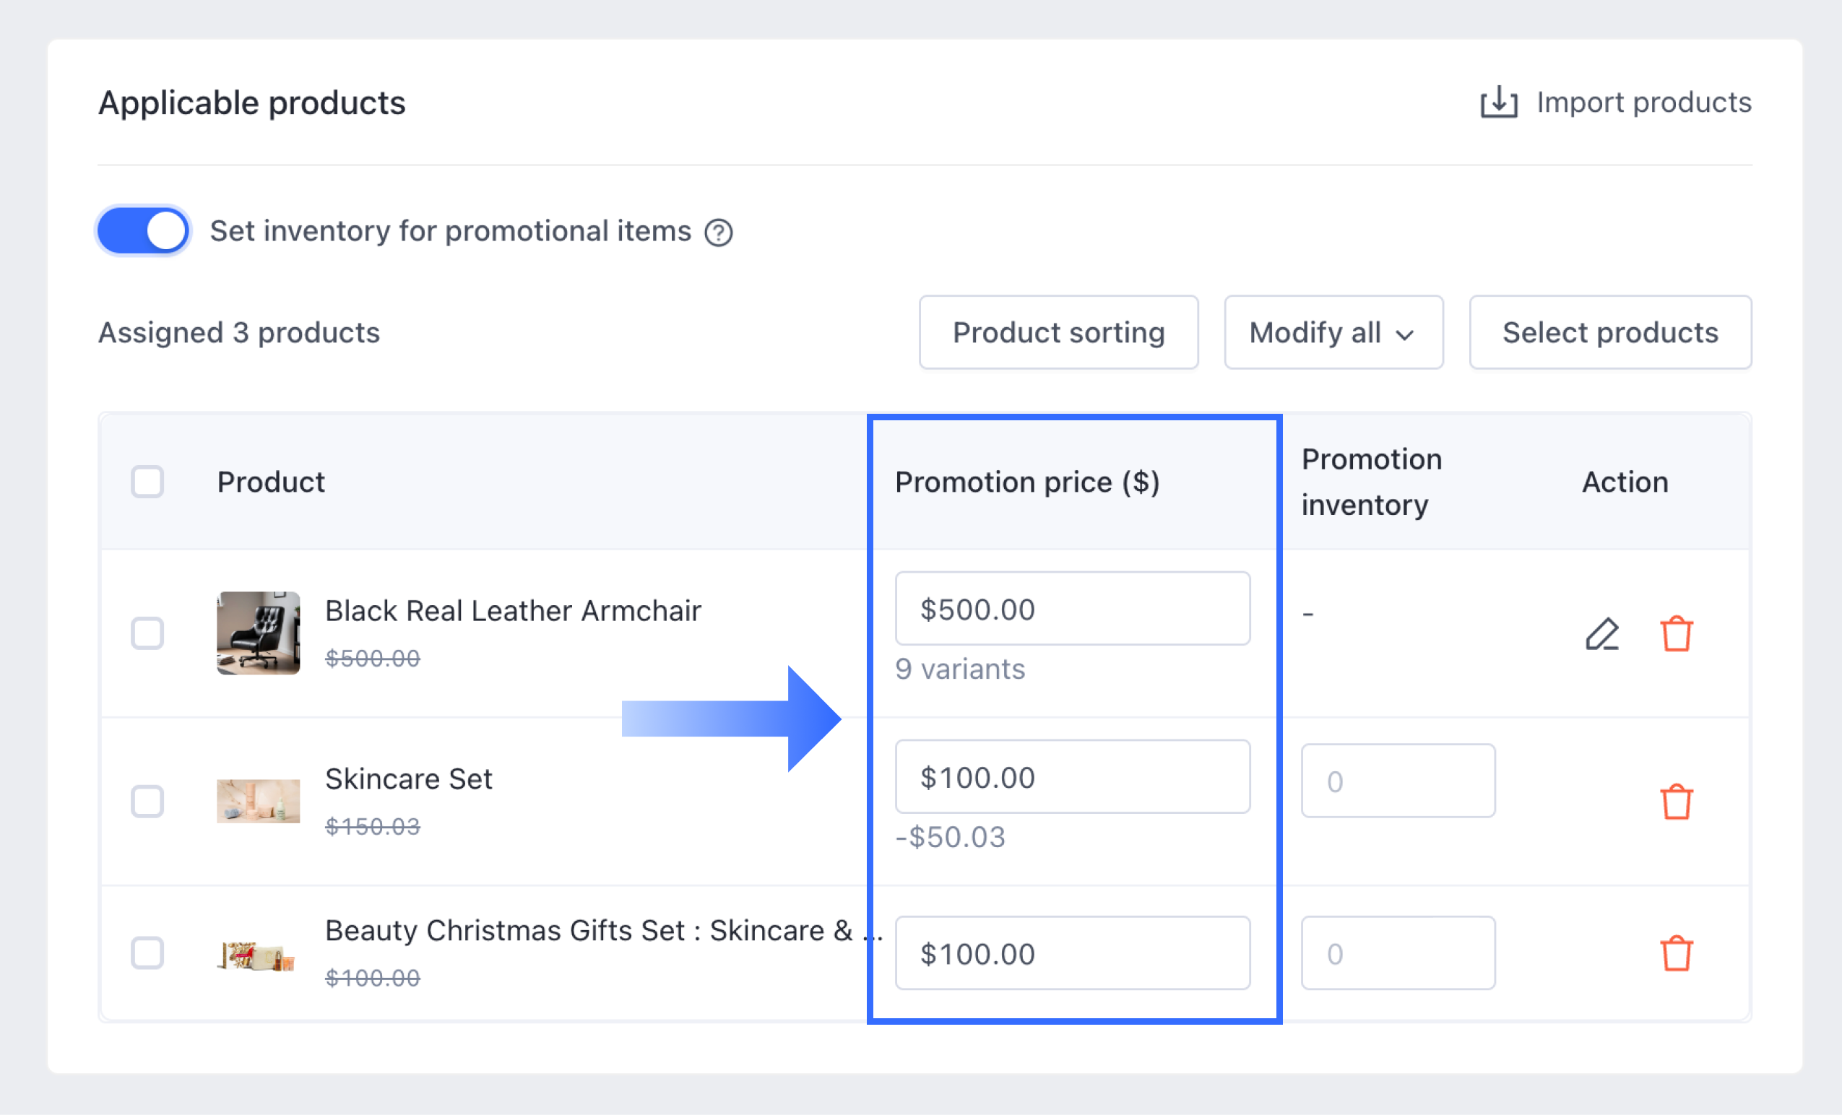Click the Product sorting button
Image resolution: width=1842 pixels, height=1115 pixels.
(x=1058, y=333)
